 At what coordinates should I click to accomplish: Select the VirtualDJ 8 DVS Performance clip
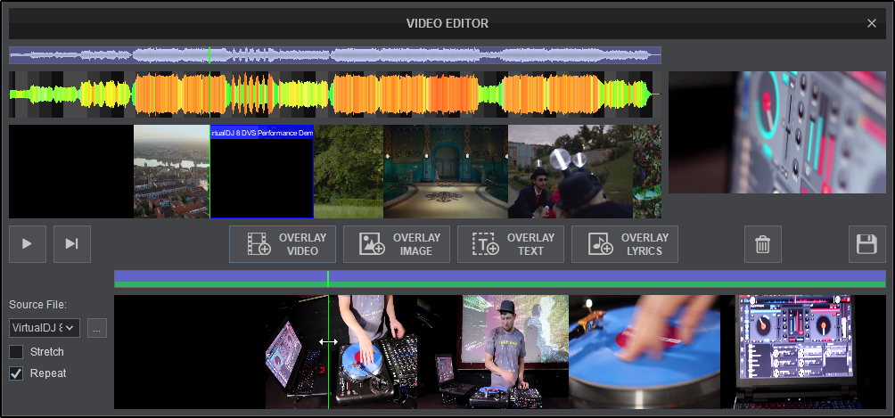coord(261,174)
